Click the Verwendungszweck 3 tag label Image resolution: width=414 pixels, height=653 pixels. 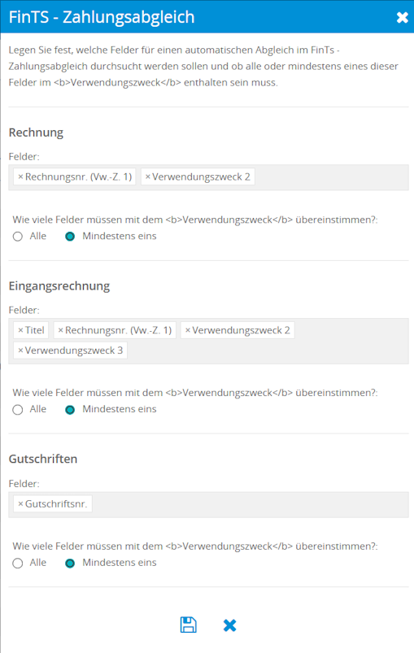click(74, 350)
